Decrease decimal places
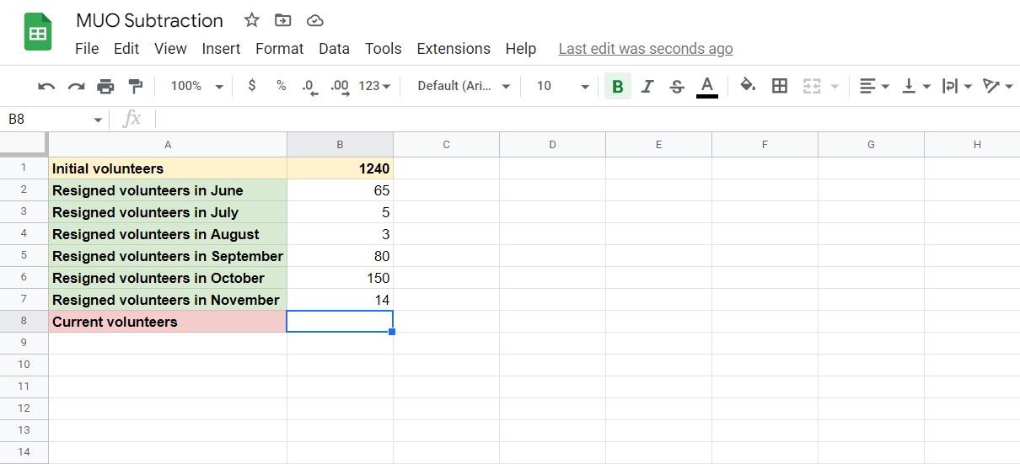This screenshot has width=1020, height=464. (309, 86)
